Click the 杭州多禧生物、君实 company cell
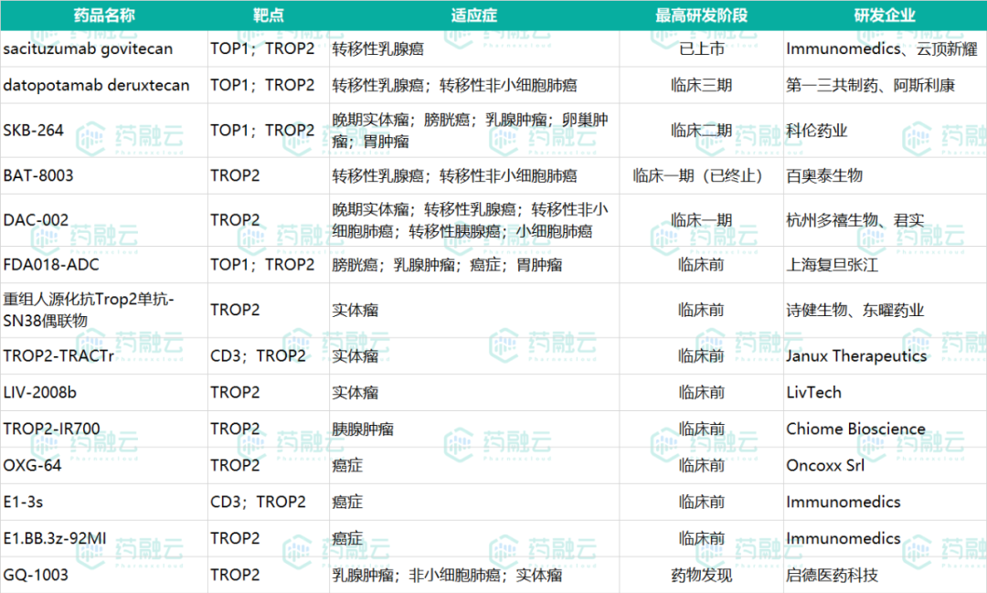The width and height of the screenshot is (987, 593). pos(885,220)
